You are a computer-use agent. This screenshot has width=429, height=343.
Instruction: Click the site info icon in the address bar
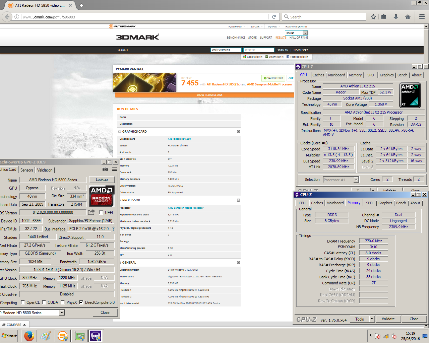(17, 17)
